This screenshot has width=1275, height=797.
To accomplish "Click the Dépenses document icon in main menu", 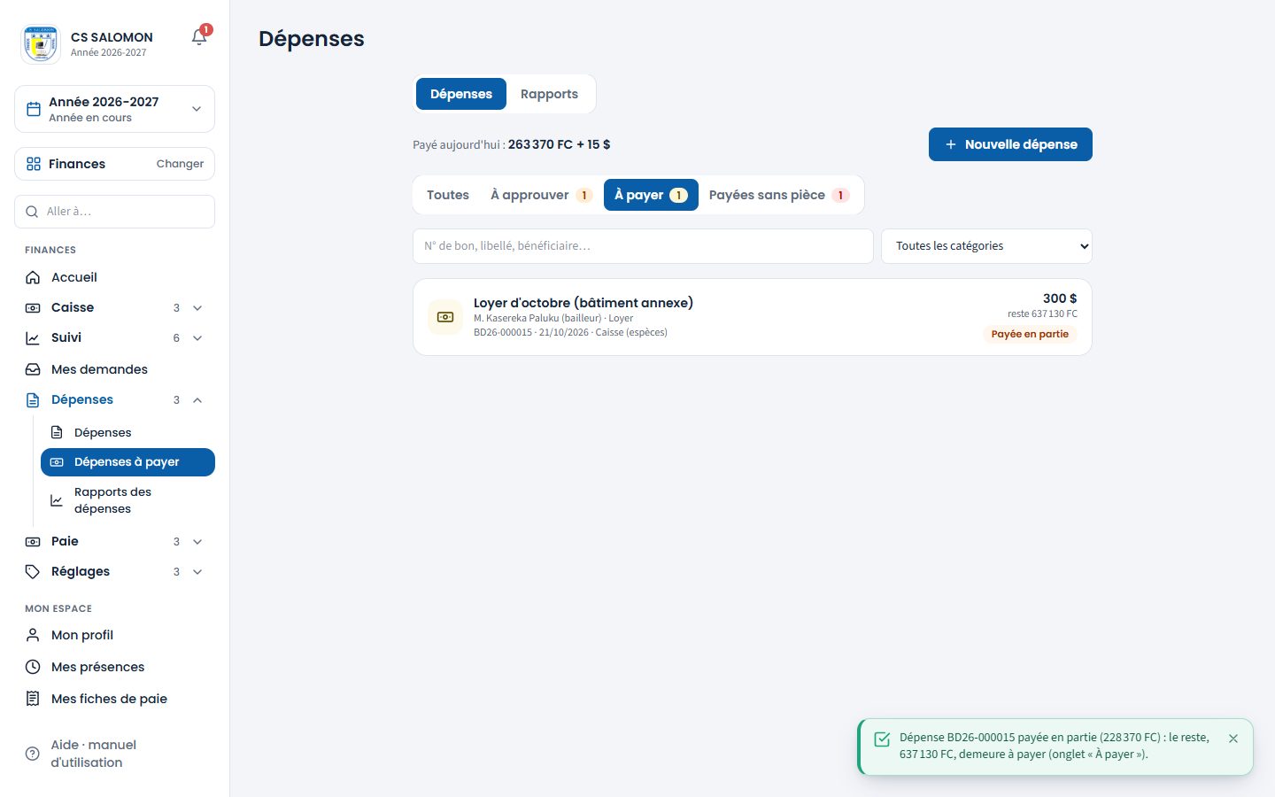I will tap(33, 400).
